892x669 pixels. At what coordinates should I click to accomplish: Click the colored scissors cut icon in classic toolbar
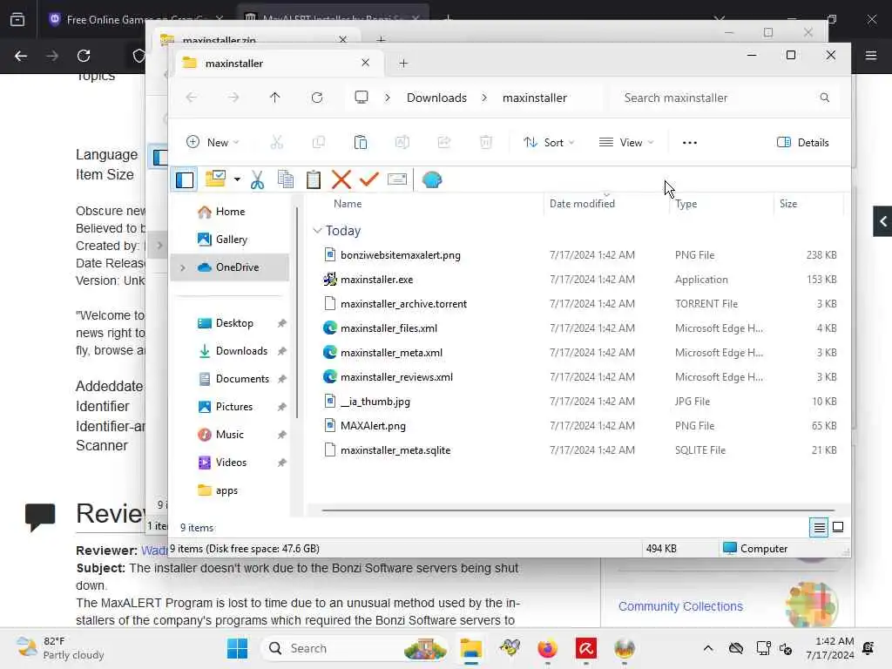click(x=257, y=179)
